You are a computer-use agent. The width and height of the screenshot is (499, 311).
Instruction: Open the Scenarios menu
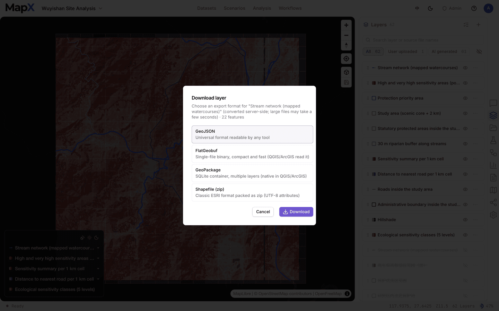tap(234, 8)
